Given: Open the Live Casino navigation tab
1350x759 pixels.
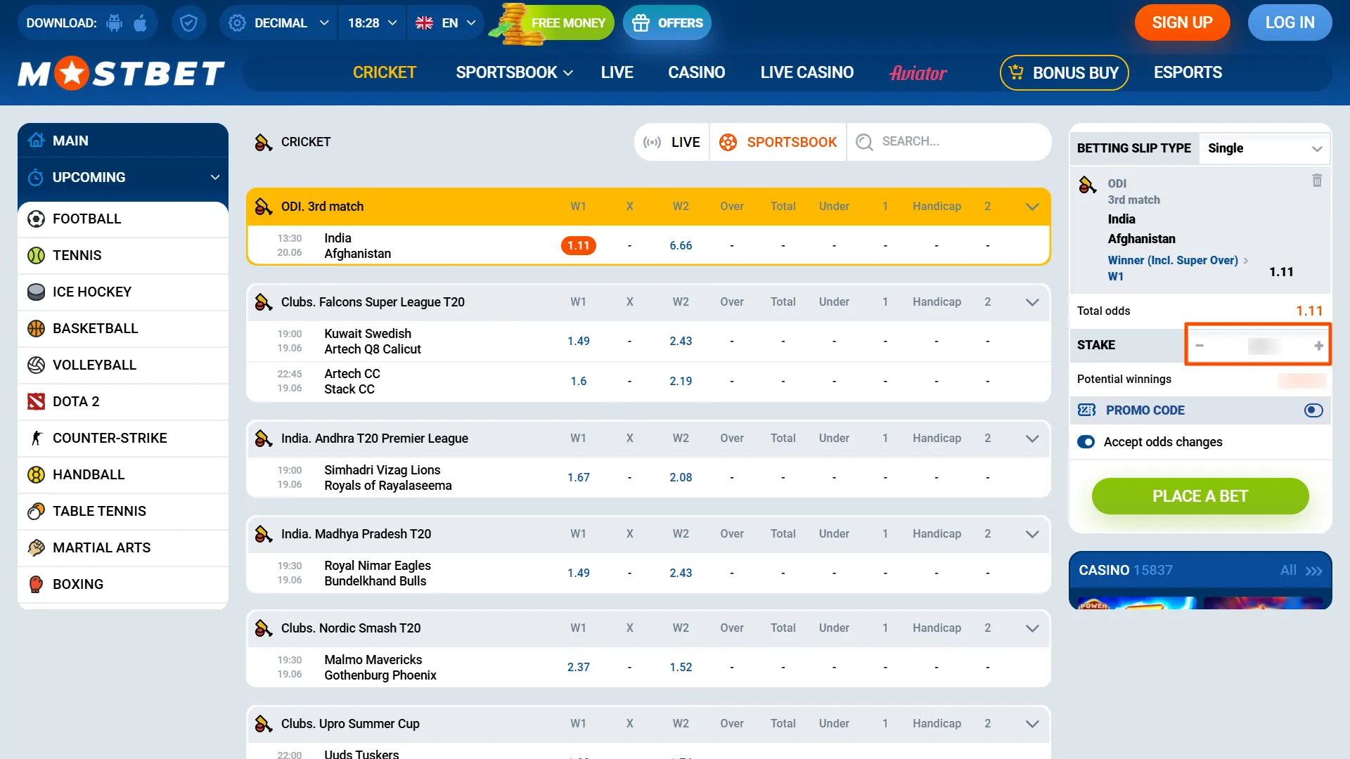Looking at the screenshot, I should (x=807, y=72).
